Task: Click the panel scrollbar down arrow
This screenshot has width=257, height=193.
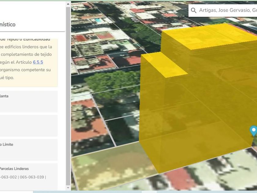Action: (x=68, y=187)
